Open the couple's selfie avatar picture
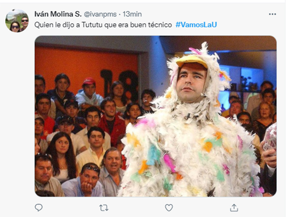This screenshot has height=217, width=292. click(x=17, y=21)
